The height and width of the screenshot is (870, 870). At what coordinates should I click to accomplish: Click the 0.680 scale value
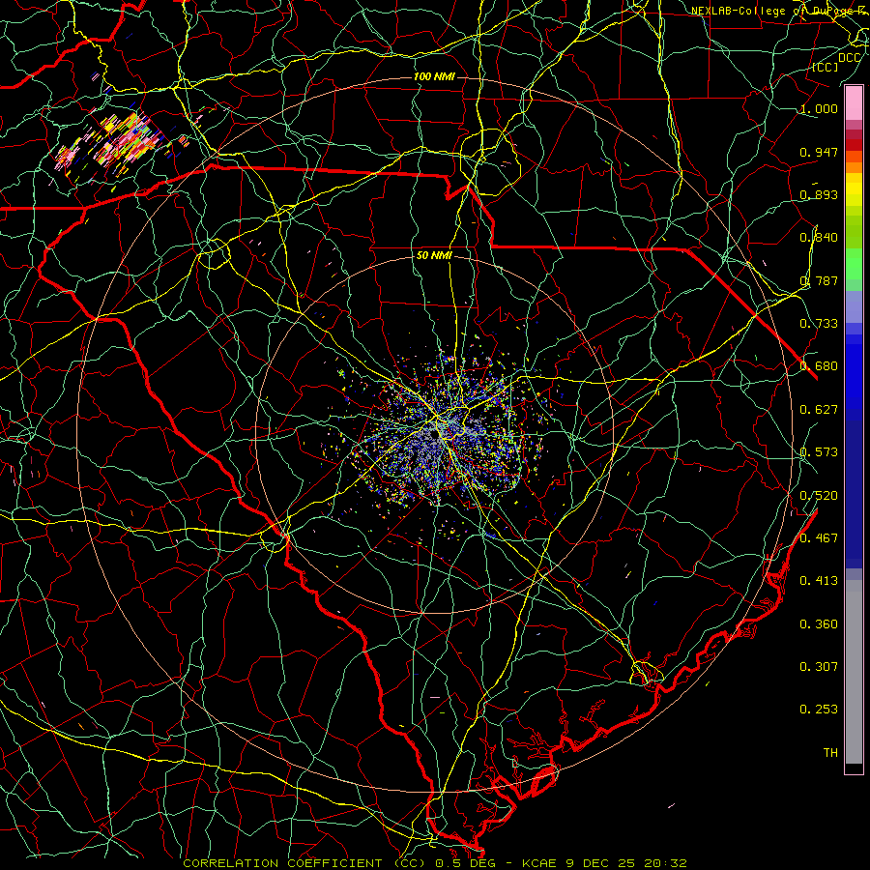click(819, 366)
